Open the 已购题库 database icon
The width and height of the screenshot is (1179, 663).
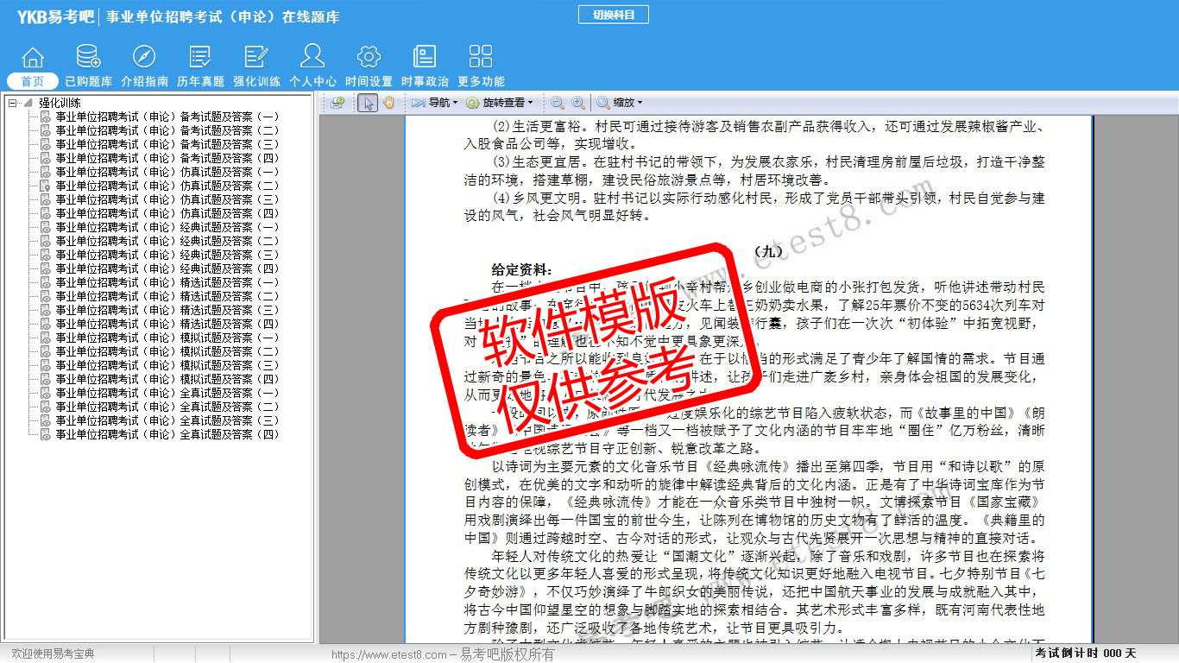tap(88, 57)
